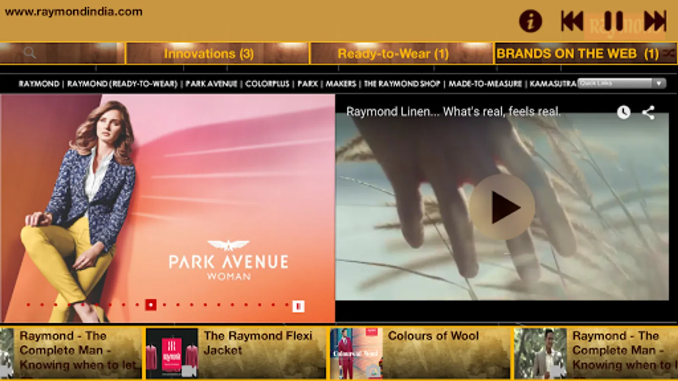Select the highlighted red carousel slide indicator

click(x=151, y=305)
